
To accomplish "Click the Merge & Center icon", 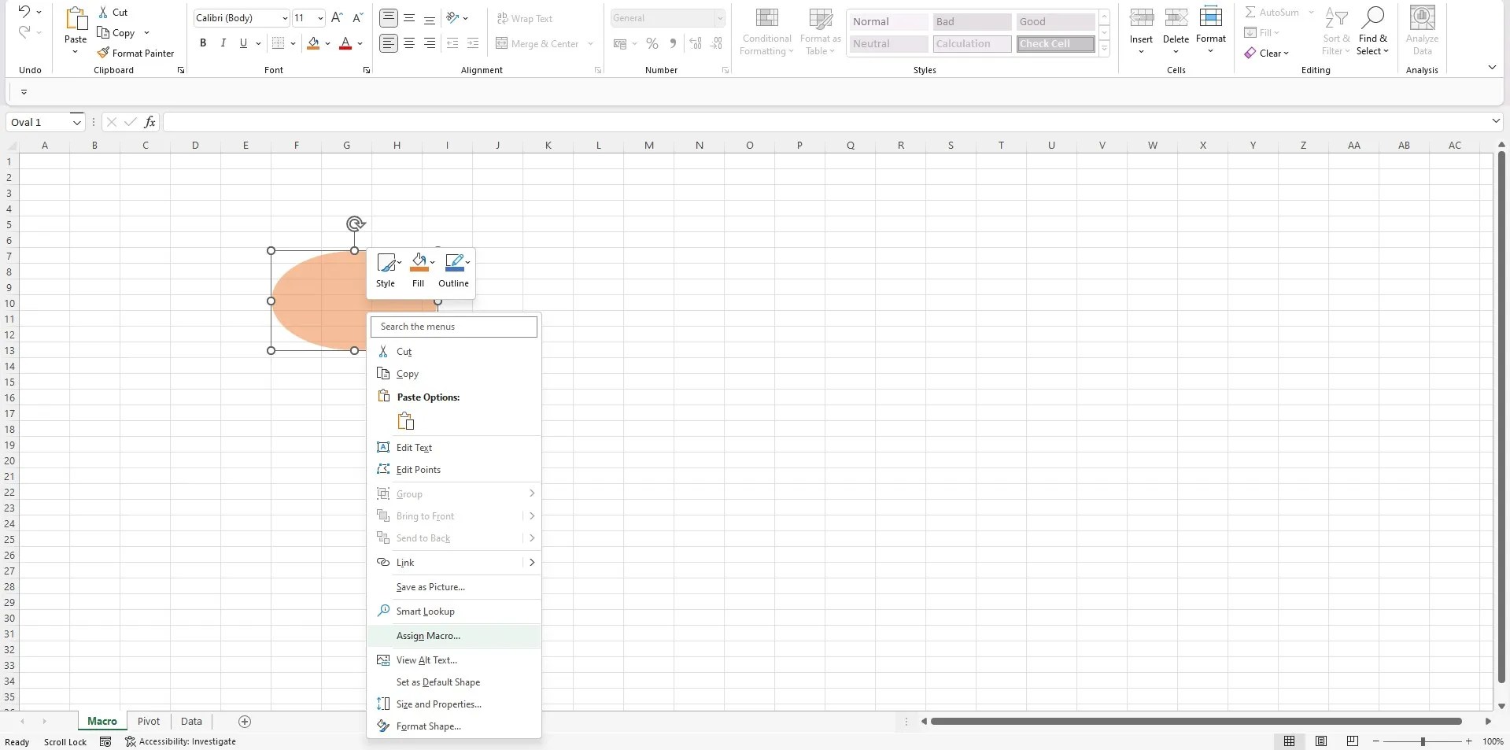I will click(x=502, y=43).
